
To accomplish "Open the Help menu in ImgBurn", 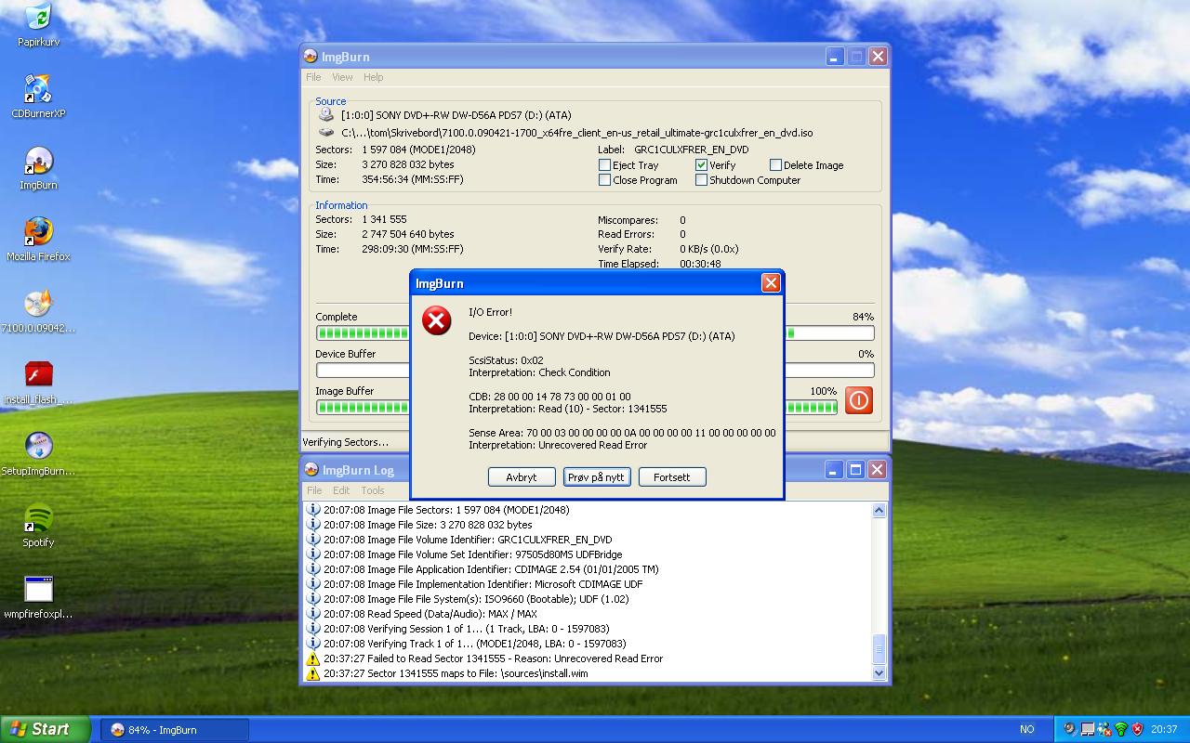I will point(373,77).
